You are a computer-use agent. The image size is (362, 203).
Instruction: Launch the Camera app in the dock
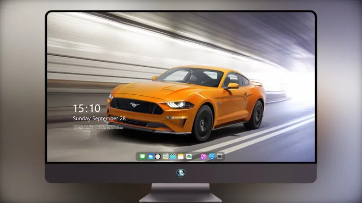click(219, 156)
